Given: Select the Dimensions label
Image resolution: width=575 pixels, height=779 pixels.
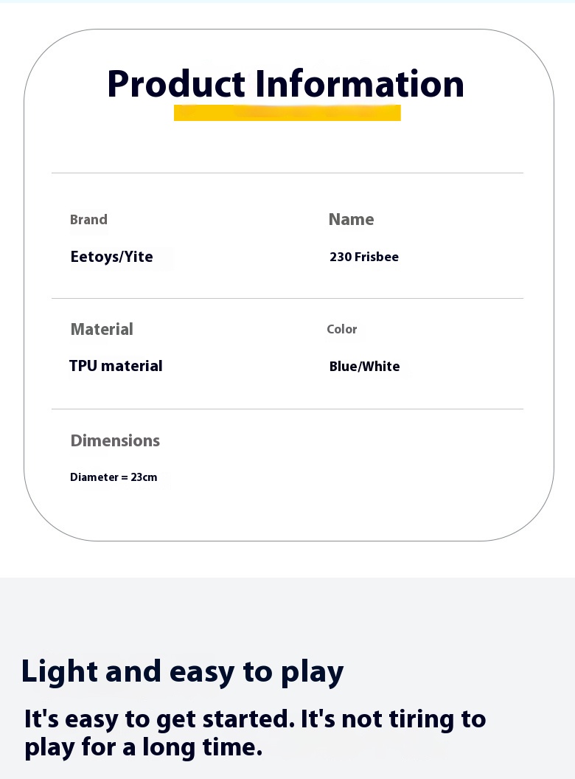Looking at the screenshot, I should tap(115, 441).
